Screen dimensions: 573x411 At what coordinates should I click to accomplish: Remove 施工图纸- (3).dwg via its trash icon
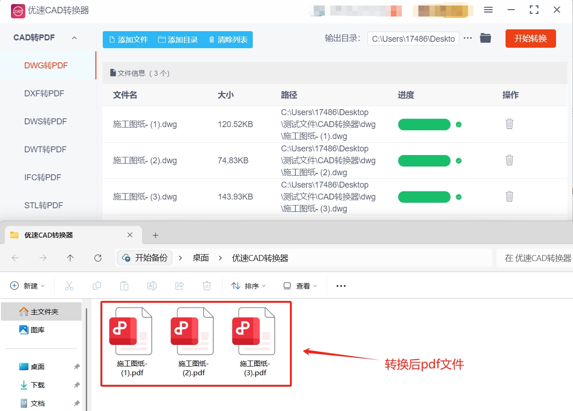click(x=509, y=196)
